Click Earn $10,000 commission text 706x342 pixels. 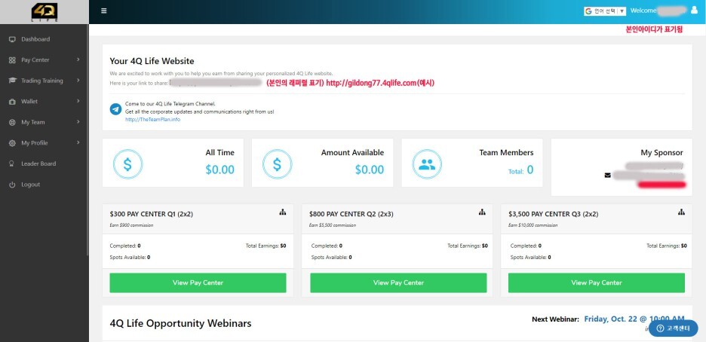(x=533, y=225)
